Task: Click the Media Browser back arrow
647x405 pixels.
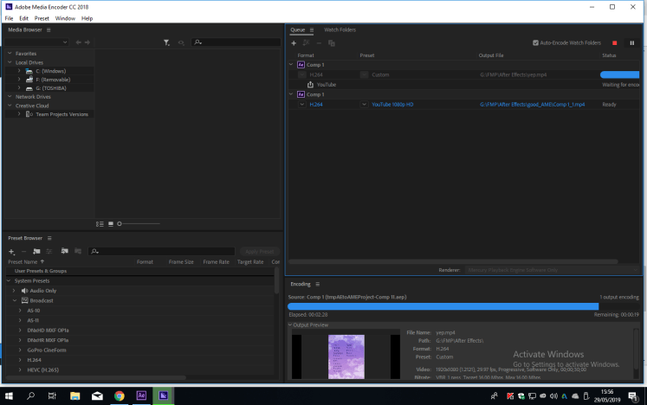Action: tap(79, 42)
